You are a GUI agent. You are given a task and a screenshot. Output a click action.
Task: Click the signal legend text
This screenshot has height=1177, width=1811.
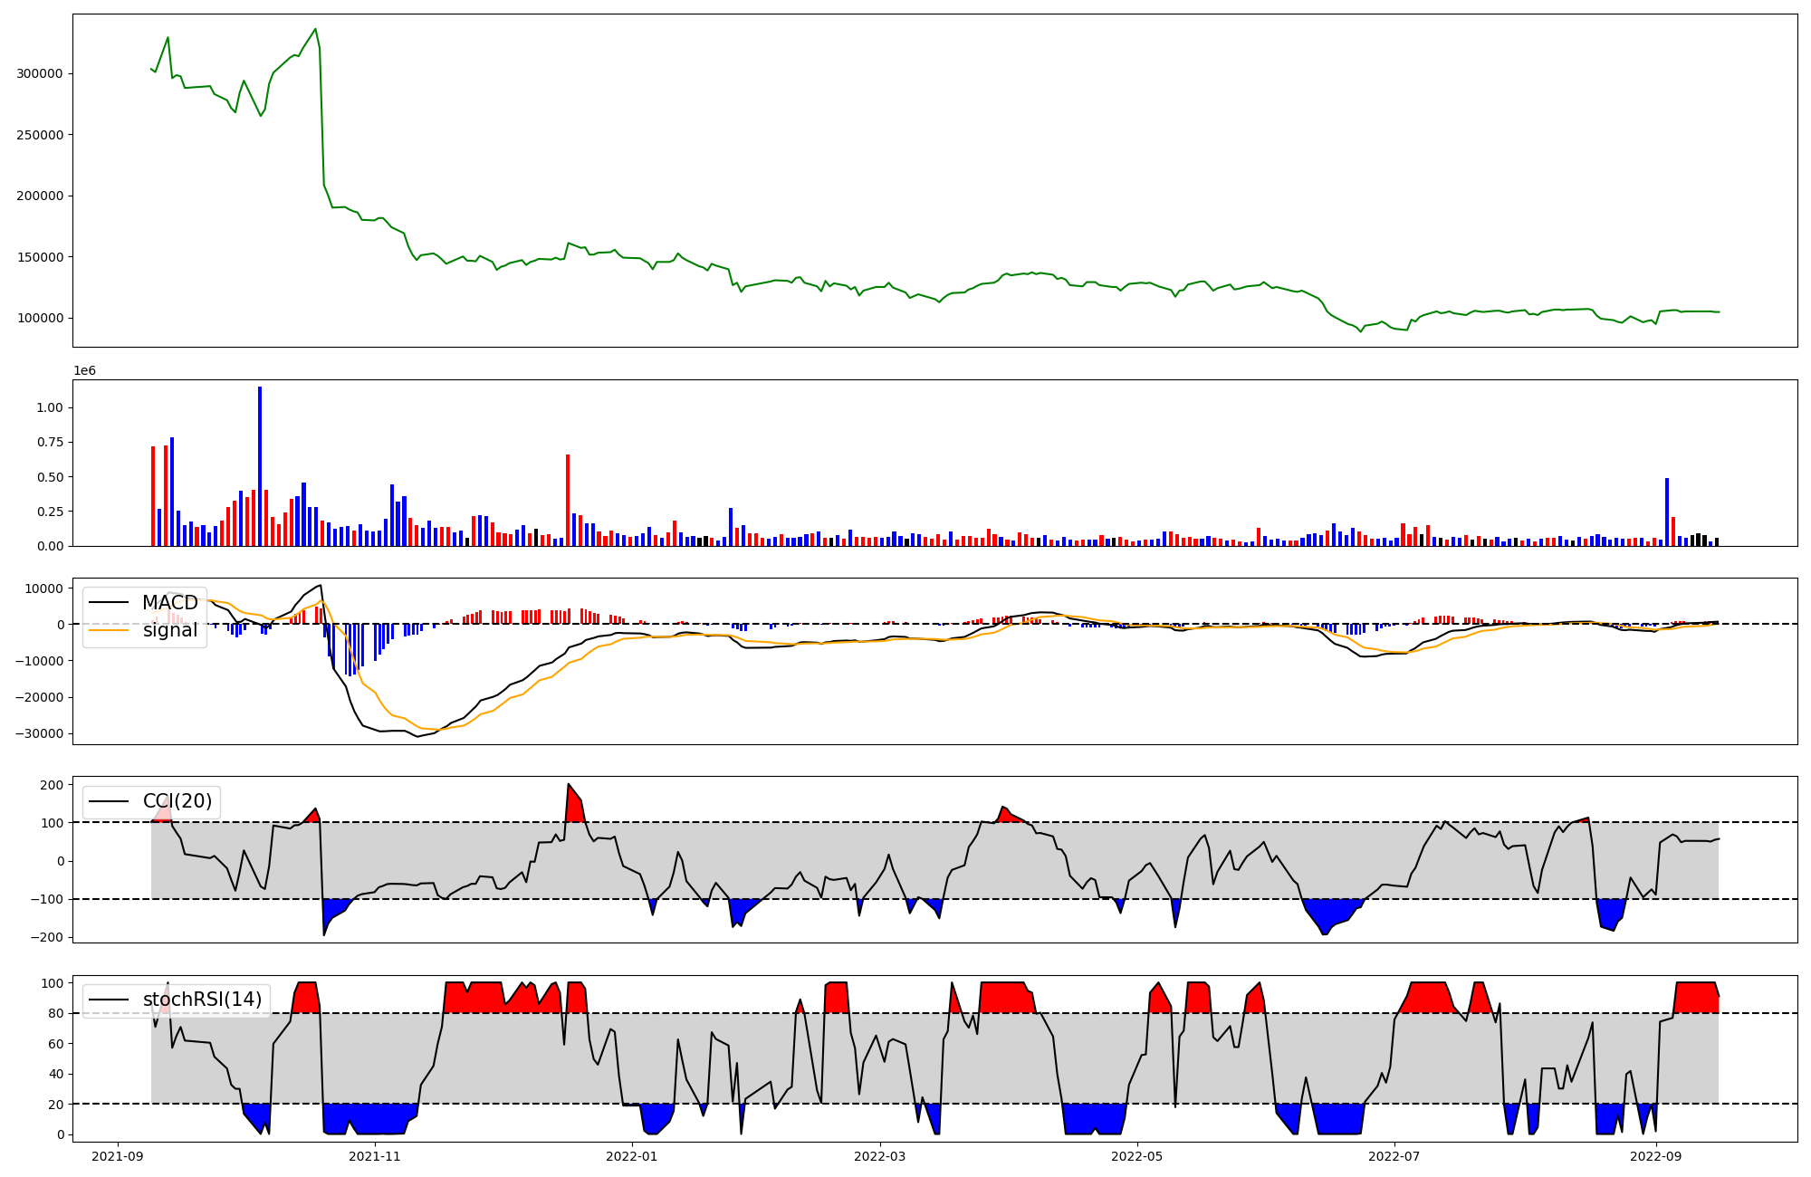pos(169,630)
